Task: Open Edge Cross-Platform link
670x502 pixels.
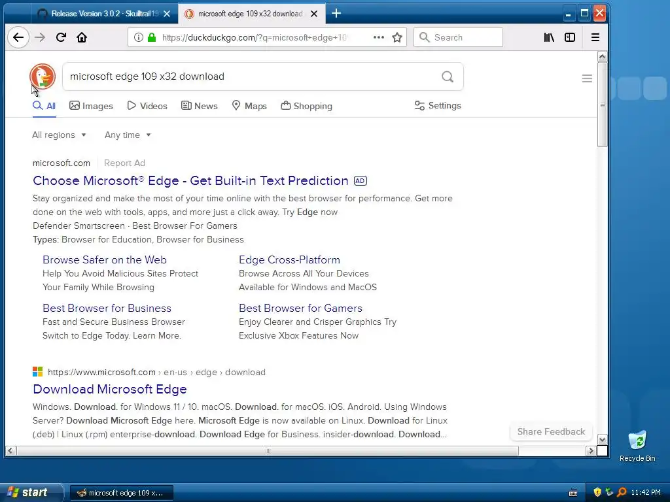Action: tap(289, 259)
